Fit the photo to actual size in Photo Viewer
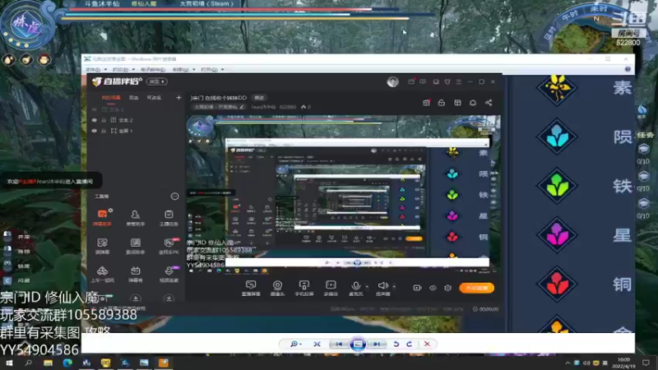The image size is (658, 370). (x=317, y=344)
